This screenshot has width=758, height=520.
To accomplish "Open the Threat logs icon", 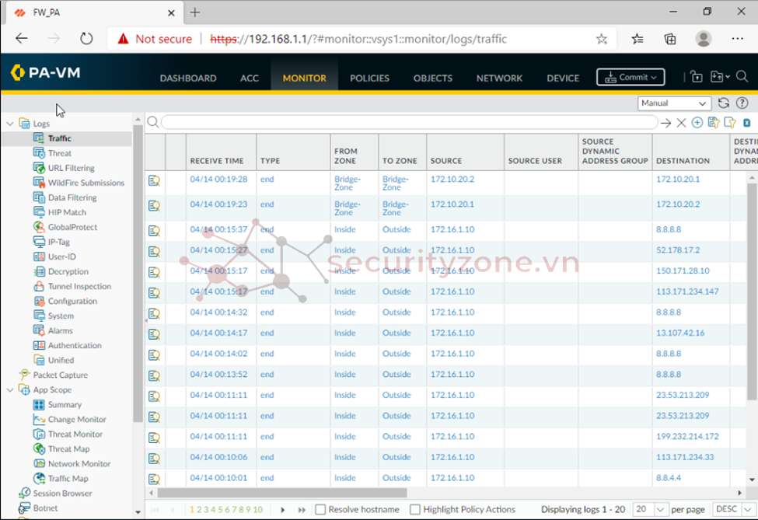I will (39, 152).
